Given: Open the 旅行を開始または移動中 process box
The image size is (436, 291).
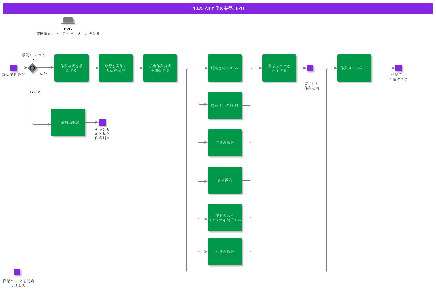Looking at the screenshot, I should click(x=116, y=68).
